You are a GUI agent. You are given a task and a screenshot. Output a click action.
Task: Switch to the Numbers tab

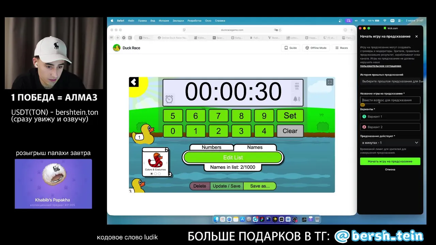coord(212,147)
